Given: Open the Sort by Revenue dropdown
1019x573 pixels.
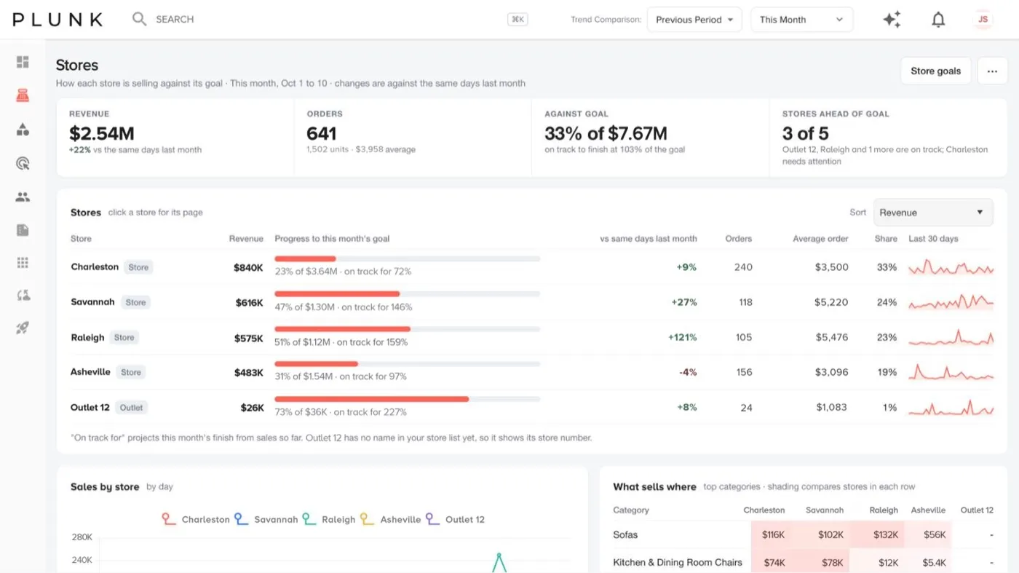Looking at the screenshot, I should tap(933, 213).
